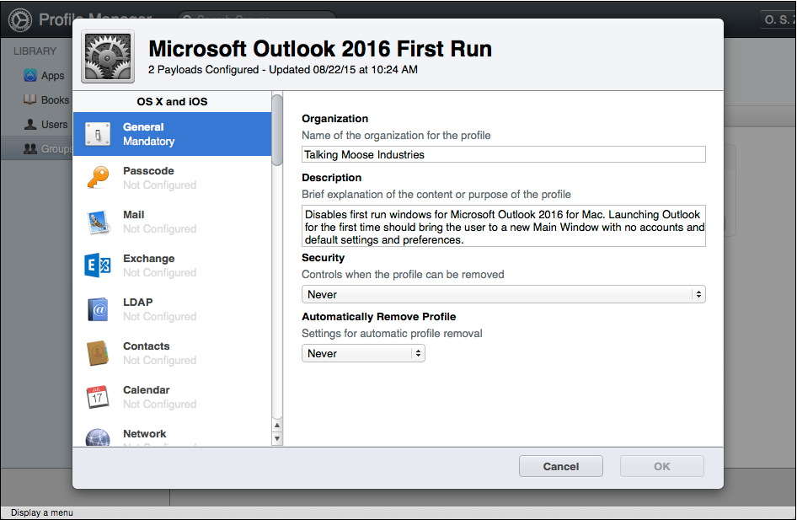Click the Network globe icon
Image resolution: width=797 pixels, height=520 pixels.
[98, 437]
